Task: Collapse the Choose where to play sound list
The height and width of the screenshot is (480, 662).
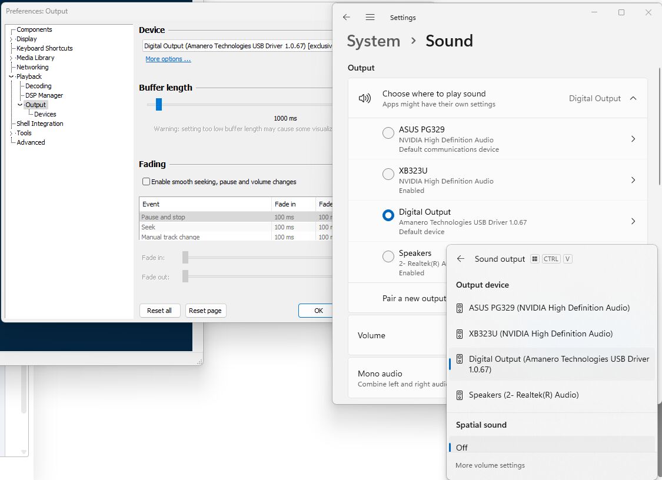Action: click(x=633, y=98)
